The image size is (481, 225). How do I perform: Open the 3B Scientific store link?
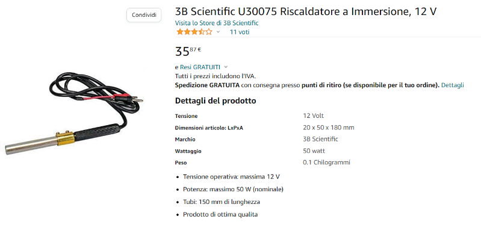pos(217,23)
